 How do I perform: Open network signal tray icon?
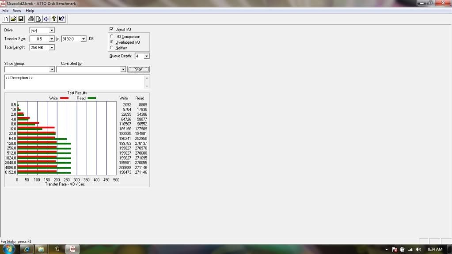tap(410, 250)
